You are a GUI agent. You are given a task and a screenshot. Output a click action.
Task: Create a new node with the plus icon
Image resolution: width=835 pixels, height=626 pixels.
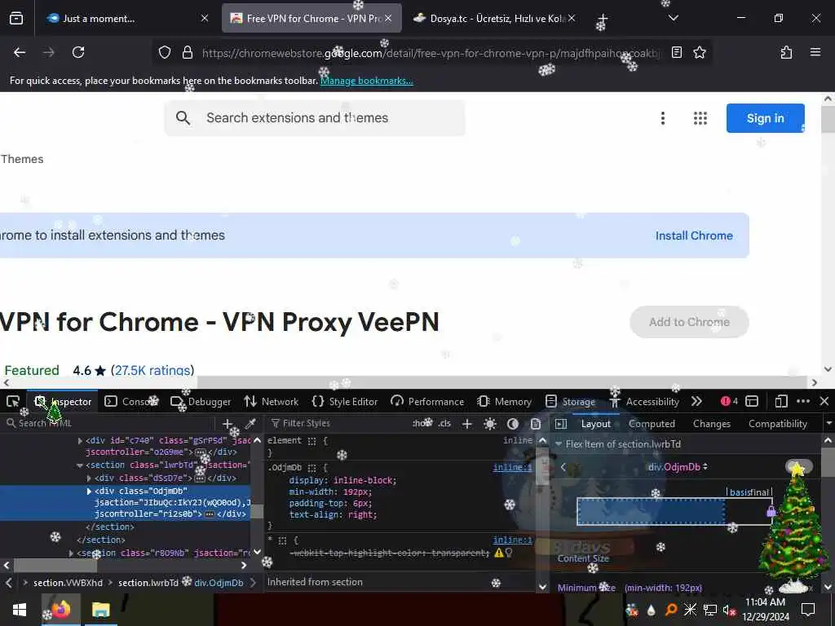[x=228, y=424]
